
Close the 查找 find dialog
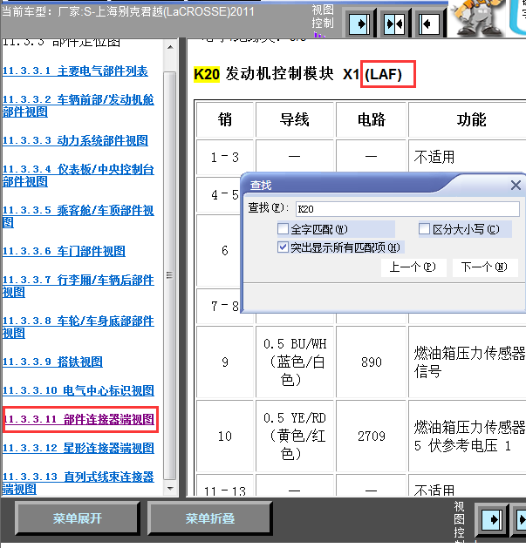(x=516, y=185)
